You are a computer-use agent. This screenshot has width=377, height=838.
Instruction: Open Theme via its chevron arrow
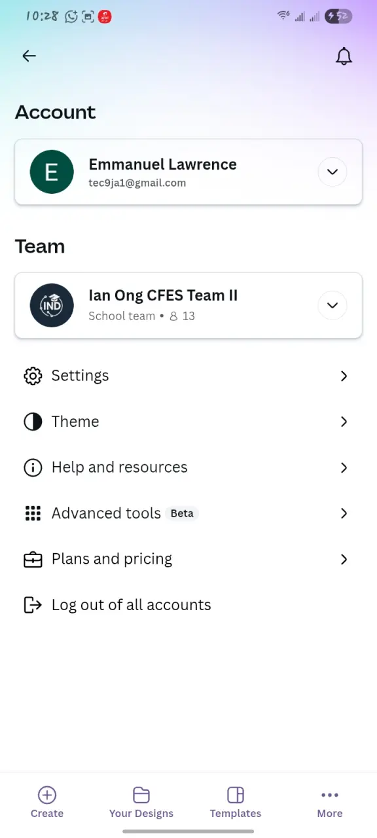pos(344,422)
